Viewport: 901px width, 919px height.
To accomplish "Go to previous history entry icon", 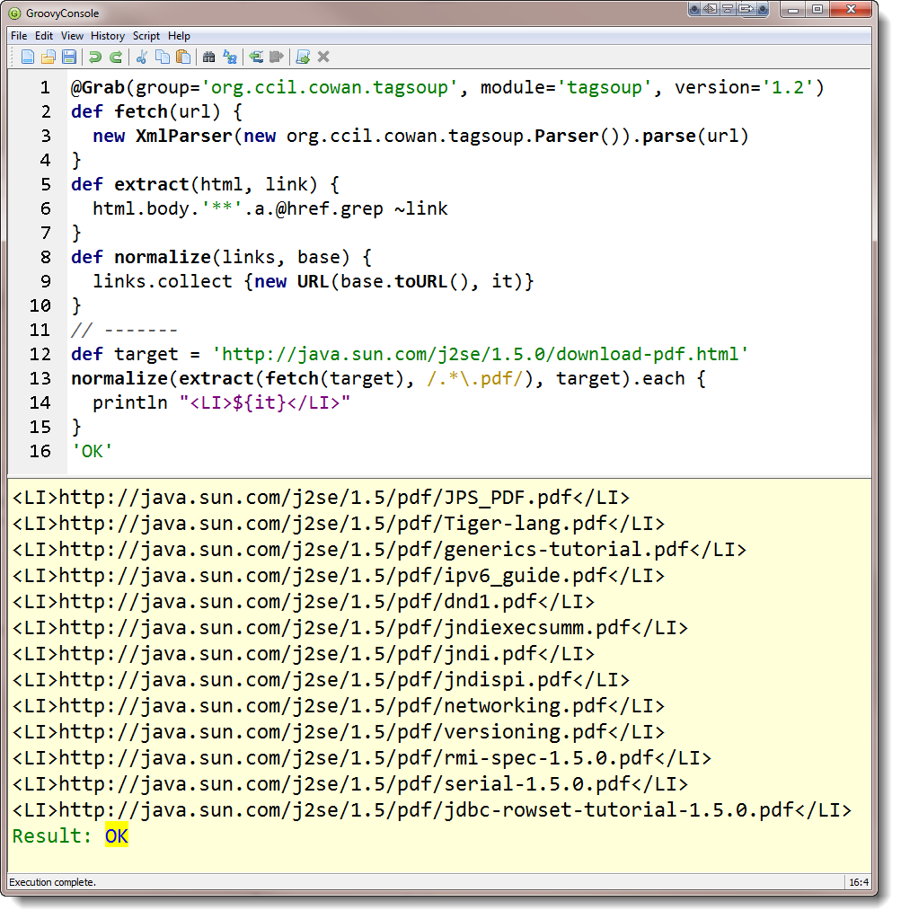I will [256, 57].
